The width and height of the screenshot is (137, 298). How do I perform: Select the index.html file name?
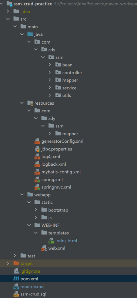coord(66,241)
